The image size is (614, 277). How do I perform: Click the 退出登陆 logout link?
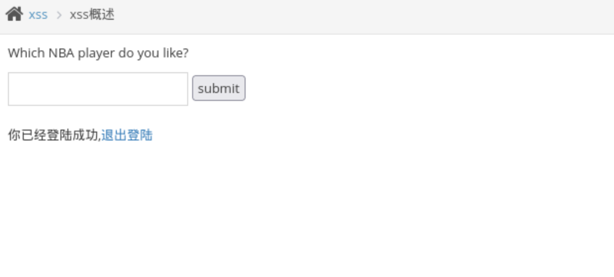(x=127, y=135)
